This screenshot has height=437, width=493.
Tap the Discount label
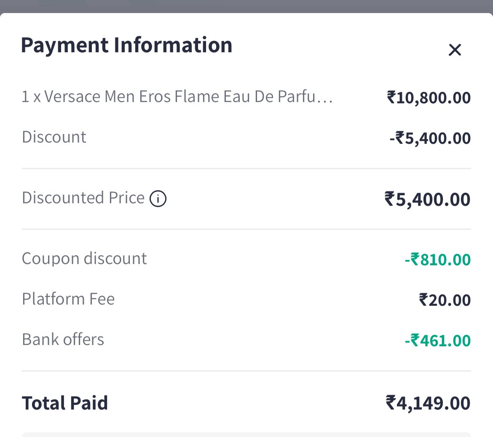pos(54,137)
